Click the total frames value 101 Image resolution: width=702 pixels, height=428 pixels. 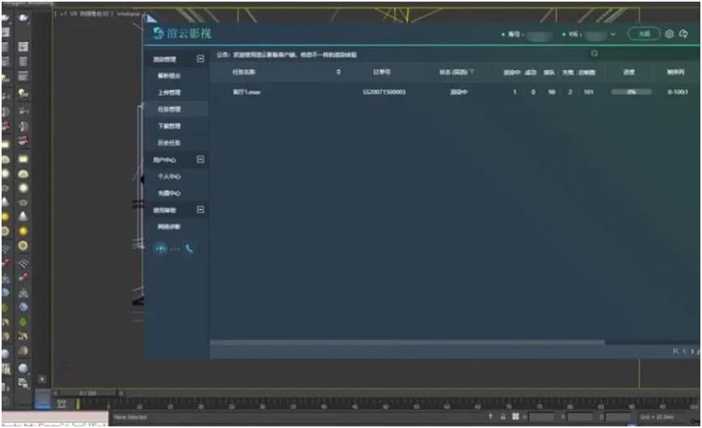[x=588, y=92]
